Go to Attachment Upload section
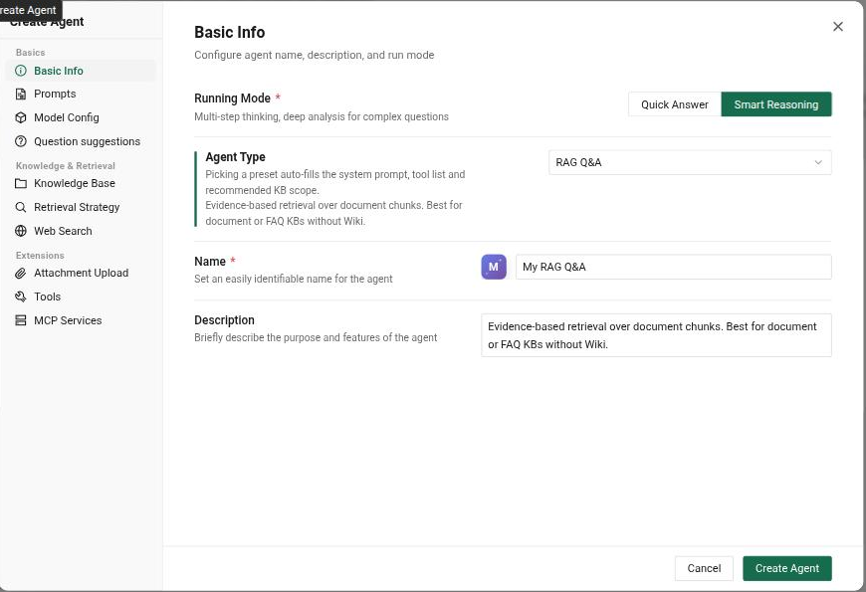Screen dimensions: 866x592 (81, 273)
